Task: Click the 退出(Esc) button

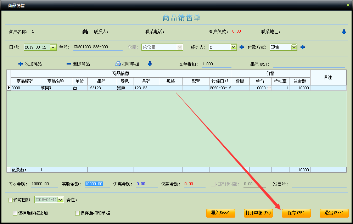Action: click(334, 213)
